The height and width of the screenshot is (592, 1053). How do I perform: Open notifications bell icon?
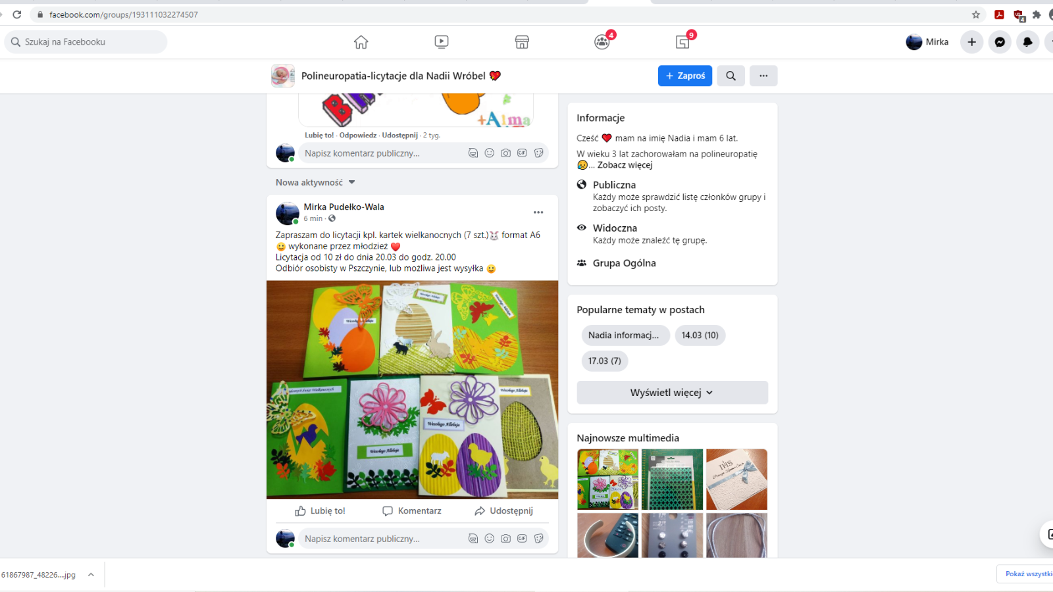[x=1027, y=42]
